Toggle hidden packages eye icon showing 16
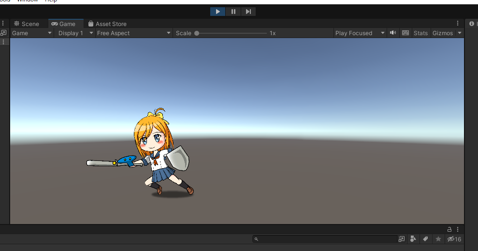The height and width of the screenshot is (251, 478). [454, 239]
